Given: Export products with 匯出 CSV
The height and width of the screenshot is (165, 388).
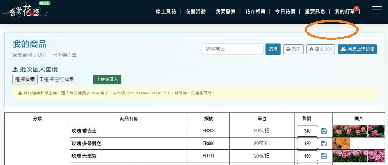Looking at the screenshot, I should point(320,49).
